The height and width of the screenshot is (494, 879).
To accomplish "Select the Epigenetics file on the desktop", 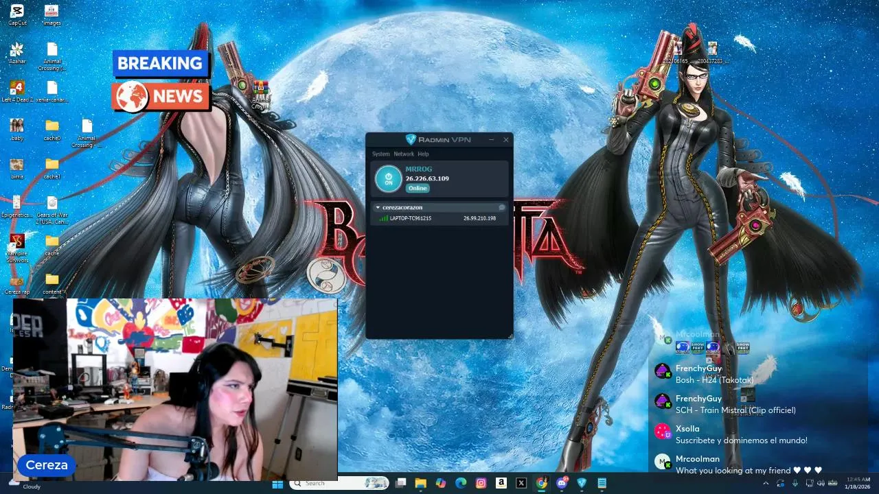I will [17, 207].
